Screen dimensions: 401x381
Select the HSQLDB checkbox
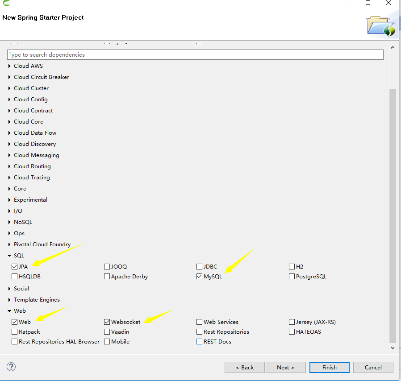pyautogui.click(x=14, y=277)
